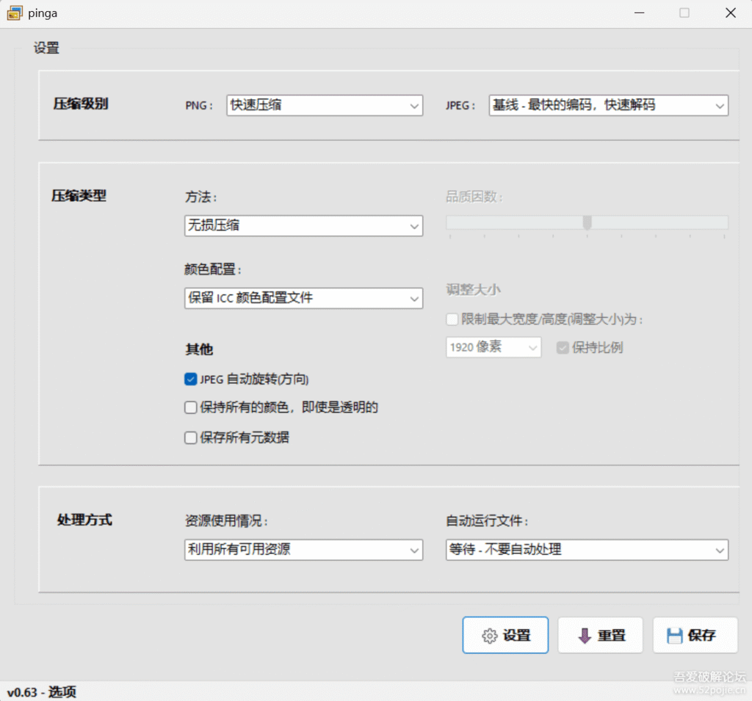Click the floppy disk icon on 保存 button
752x701 pixels.
[676, 635]
